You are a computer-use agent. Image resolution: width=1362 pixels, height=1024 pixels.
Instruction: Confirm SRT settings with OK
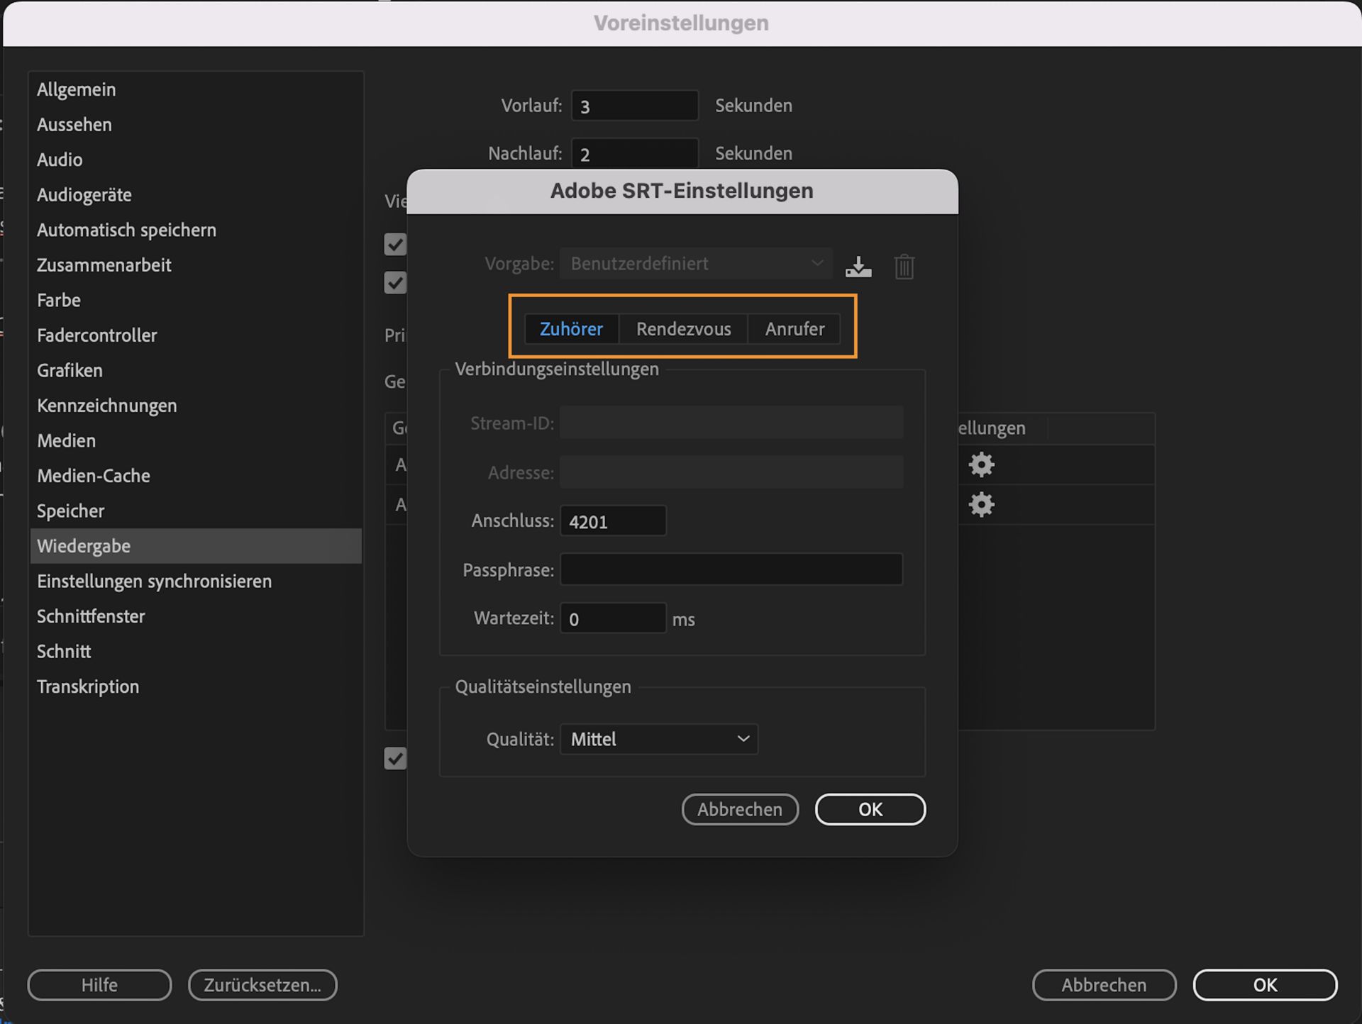click(870, 809)
